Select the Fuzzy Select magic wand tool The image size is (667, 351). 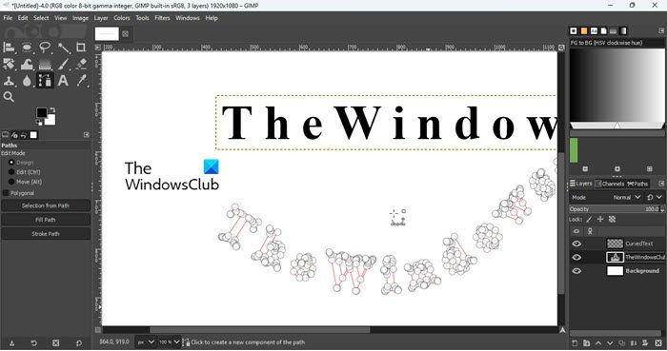pos(64,48)
